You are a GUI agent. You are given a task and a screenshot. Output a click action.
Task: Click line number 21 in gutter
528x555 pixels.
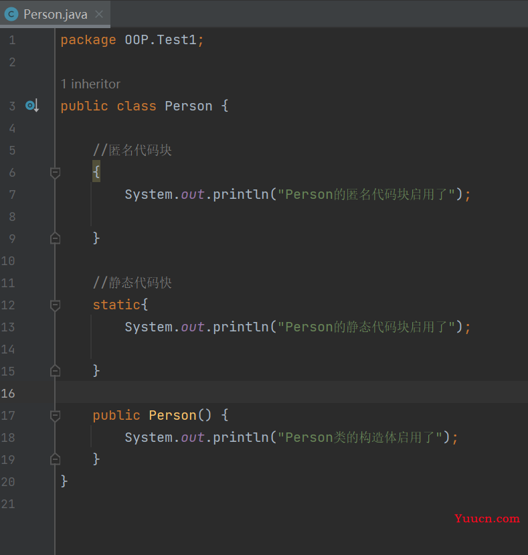coord(8,503)
